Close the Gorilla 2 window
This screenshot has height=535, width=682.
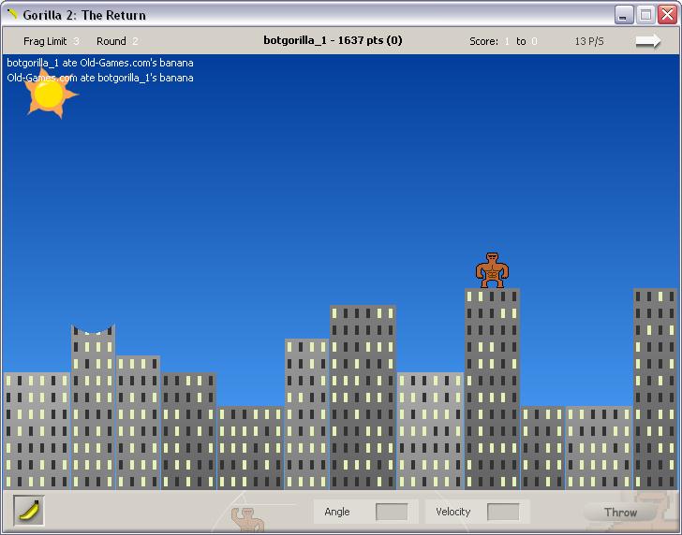(x=667, y=15)
